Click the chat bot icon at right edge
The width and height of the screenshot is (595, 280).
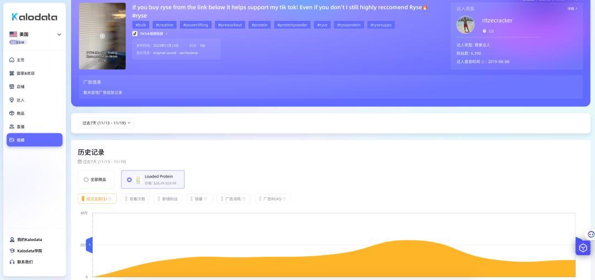point(591,234)
